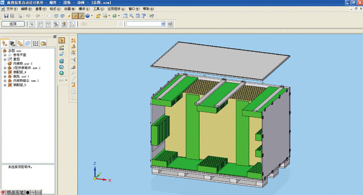
Task: Click the Undo arrow icon
Action: 28,16
